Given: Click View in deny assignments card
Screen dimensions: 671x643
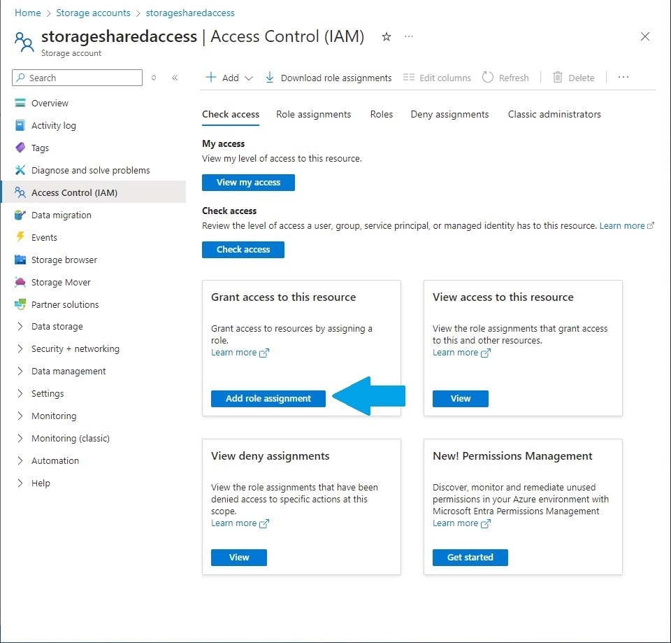Looking at the screenshot, I should pyautogui.click(x=239, y=558).
